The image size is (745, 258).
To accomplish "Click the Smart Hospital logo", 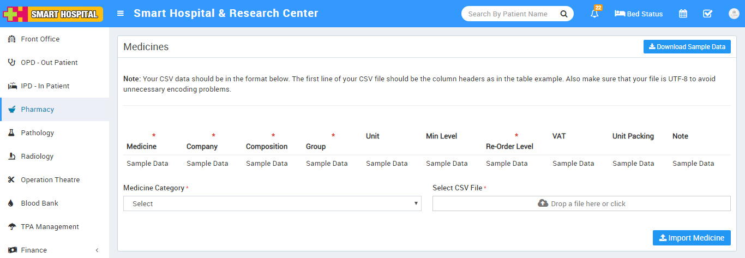I will click(x=53, y=14).
